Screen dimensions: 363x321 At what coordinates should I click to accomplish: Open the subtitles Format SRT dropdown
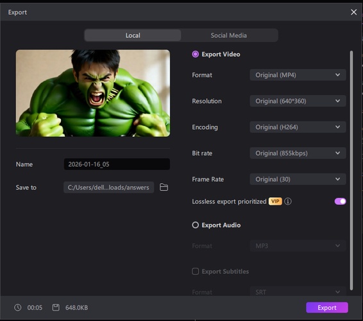click(x=298, y=291)
